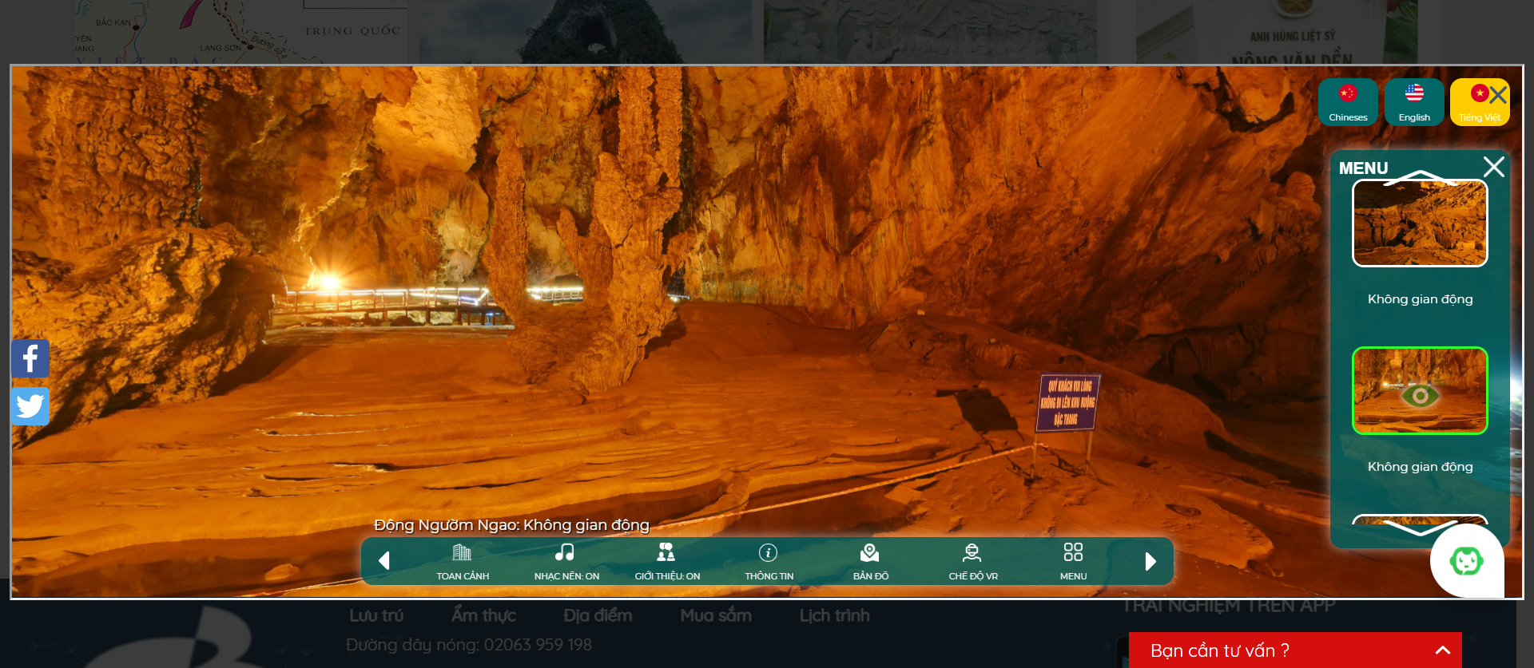Click the chatbot assistant icon

[1466, 561]
